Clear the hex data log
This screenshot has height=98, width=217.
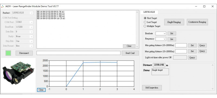pos(129,46)
